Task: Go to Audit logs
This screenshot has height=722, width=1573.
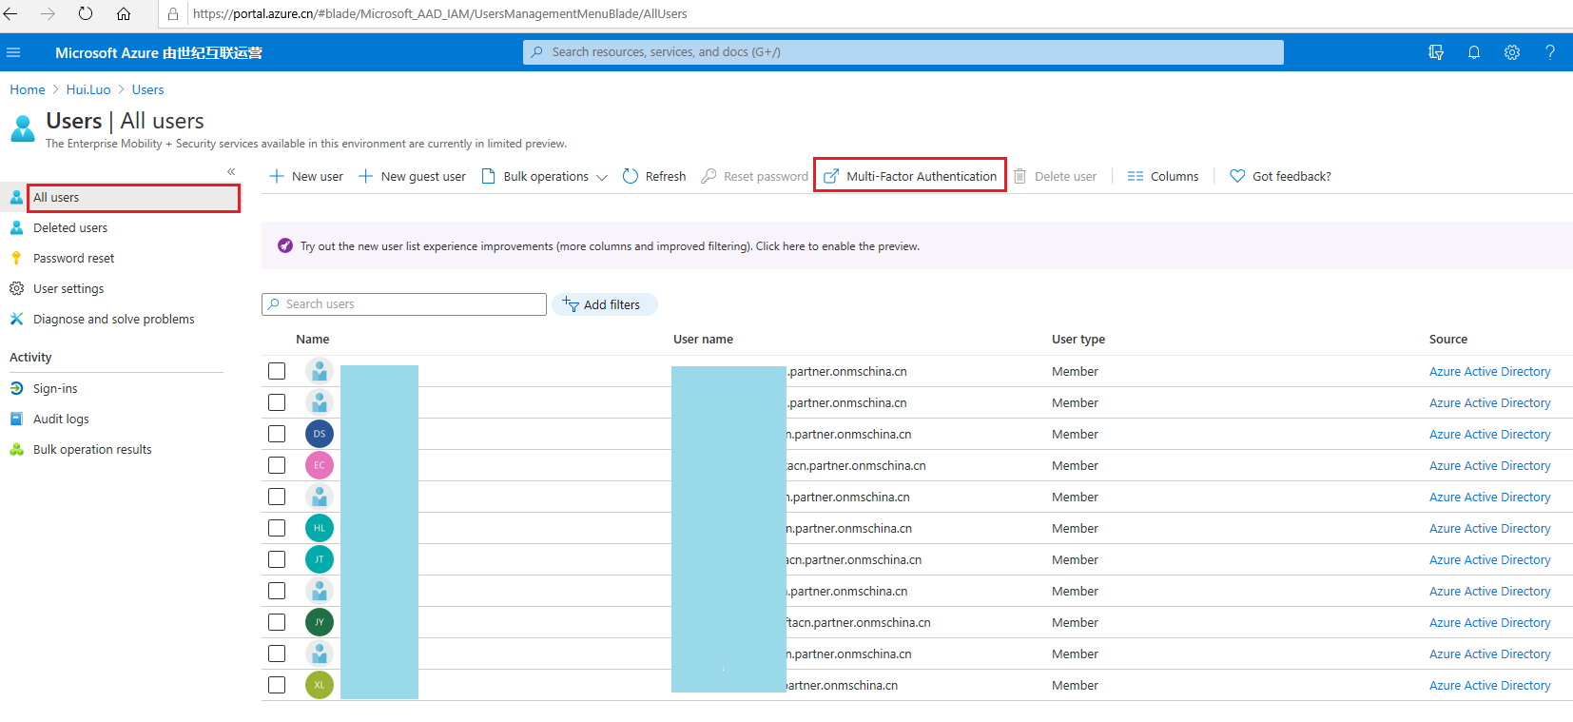Action: [x=61, y=420]
